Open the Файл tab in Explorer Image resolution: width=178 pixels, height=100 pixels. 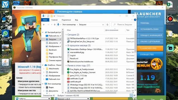point(45,20)
